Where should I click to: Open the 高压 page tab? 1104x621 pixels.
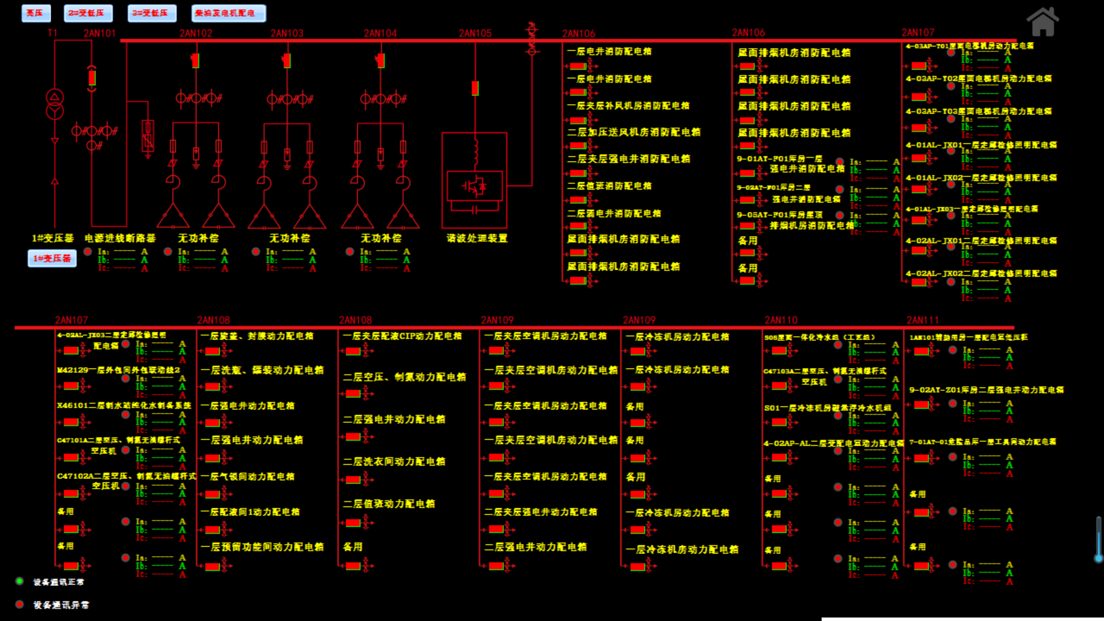point(36,13)
